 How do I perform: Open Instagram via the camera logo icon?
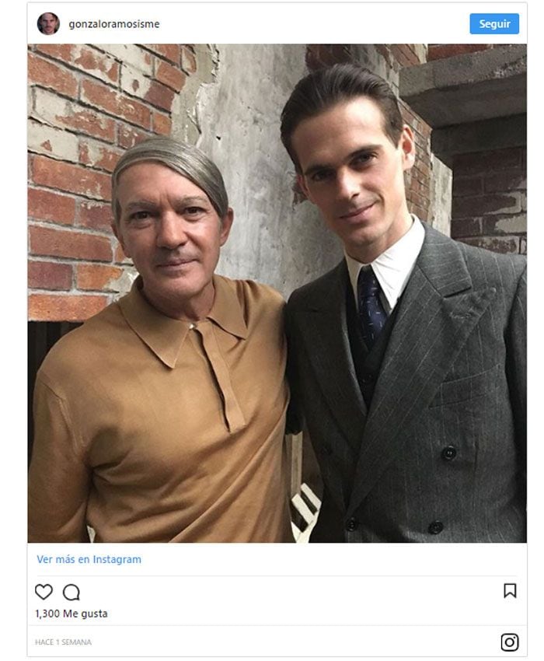510,642
